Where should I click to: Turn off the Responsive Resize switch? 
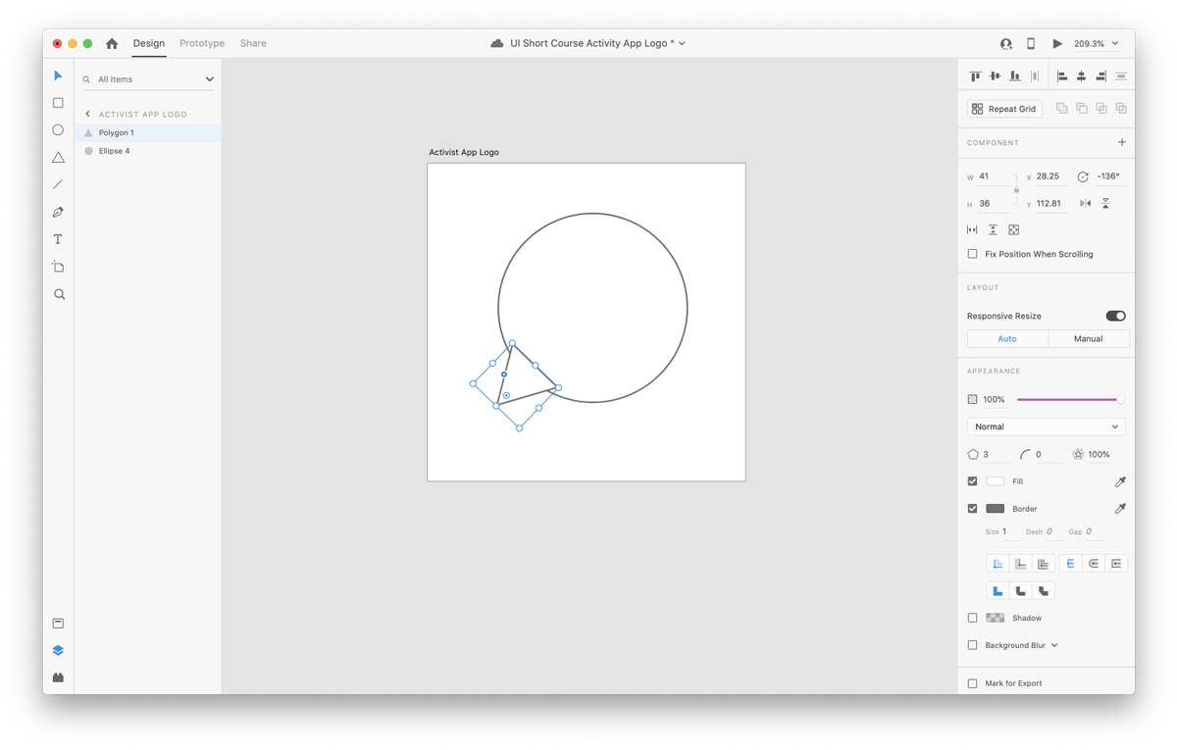point(1115,316)
